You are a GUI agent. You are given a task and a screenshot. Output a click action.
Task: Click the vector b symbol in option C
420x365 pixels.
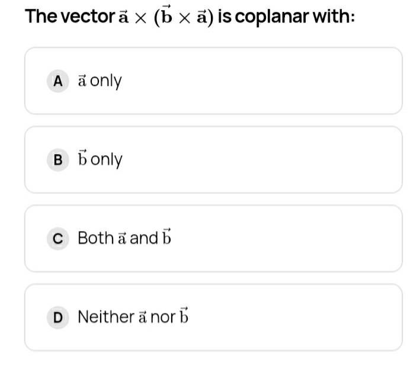coord(166,238)
